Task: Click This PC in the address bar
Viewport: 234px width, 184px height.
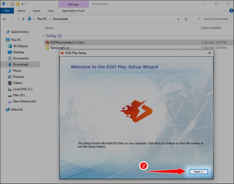Action: [42, 19]
